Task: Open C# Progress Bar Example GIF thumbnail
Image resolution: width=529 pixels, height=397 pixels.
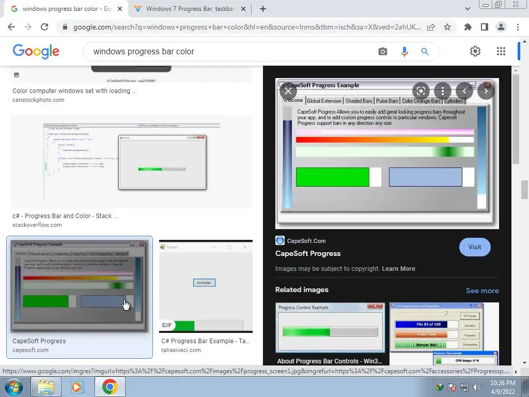Action: pyautogui.click(x=206, y=286)
